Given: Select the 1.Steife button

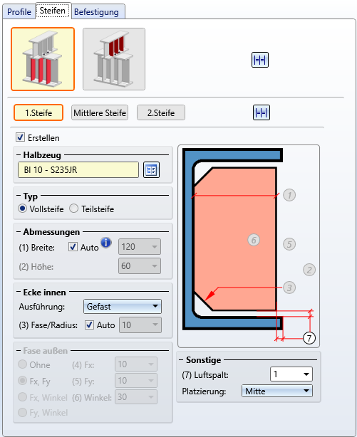Looking at the screenshot, I should [38, 112].
